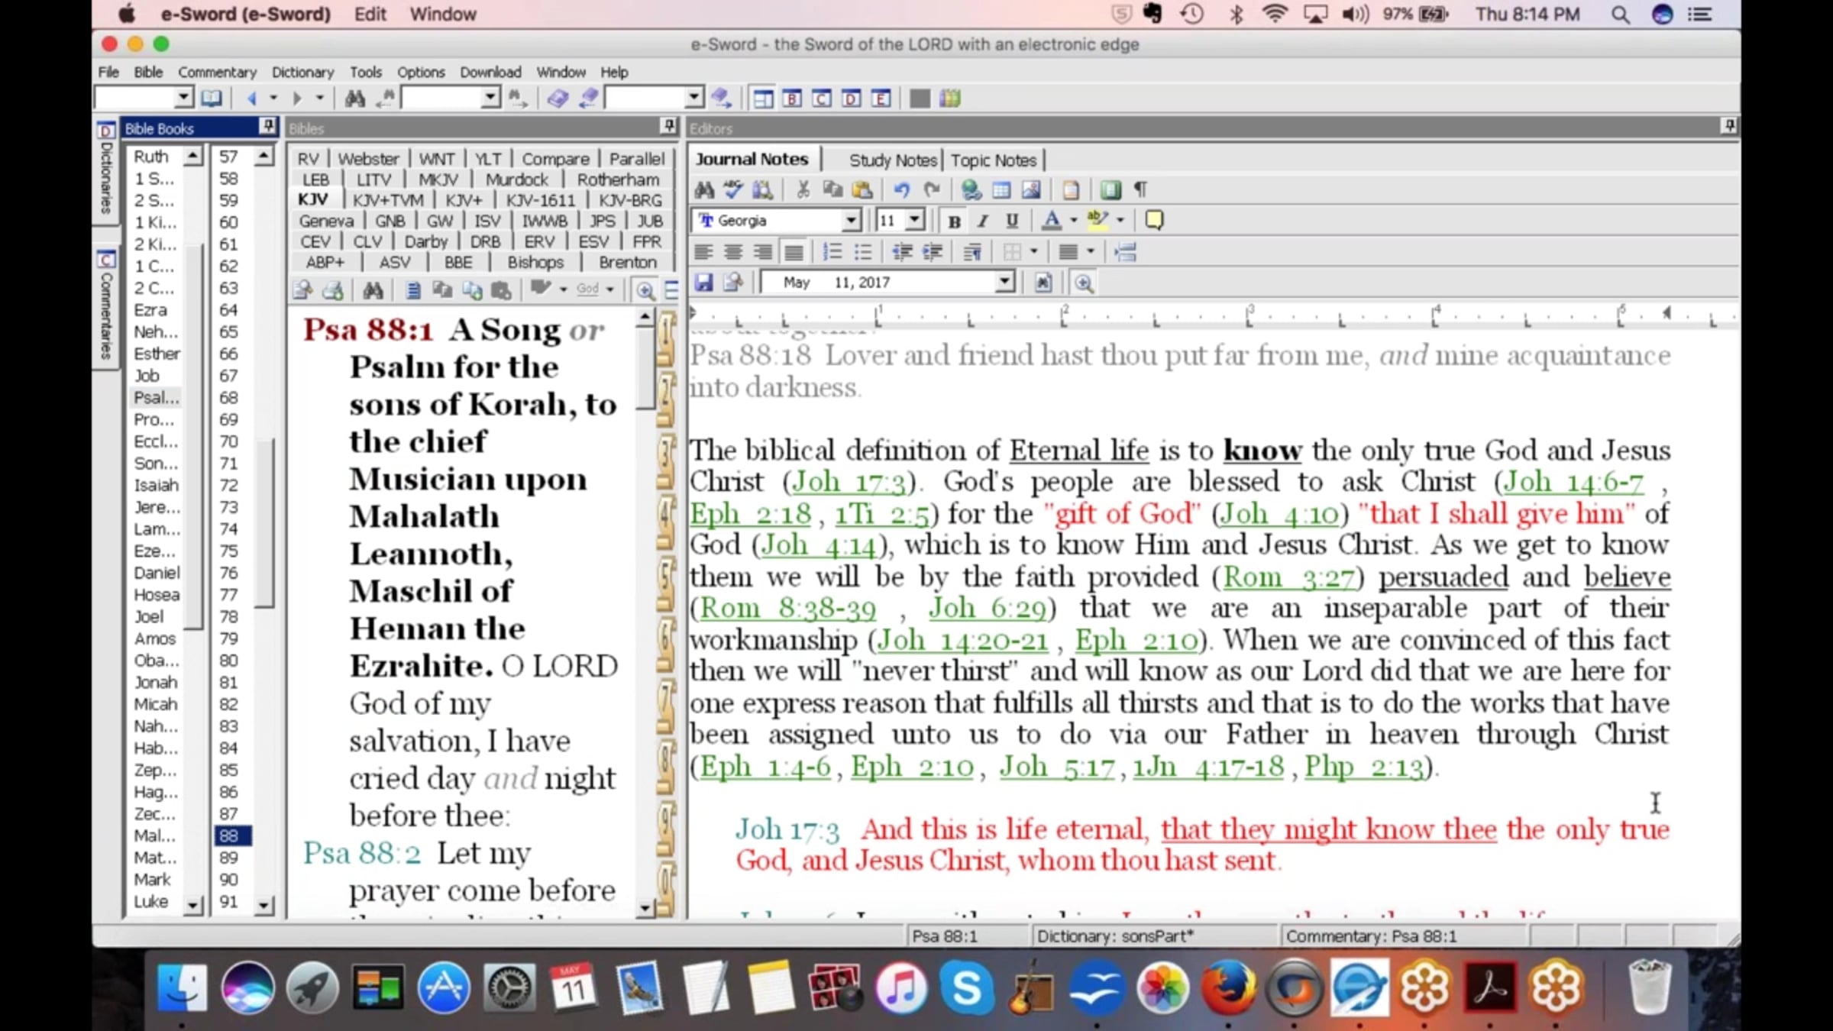The image size is (1833, 1031).
Task: Click the insert picture icon
Action: coord(1031,190)
